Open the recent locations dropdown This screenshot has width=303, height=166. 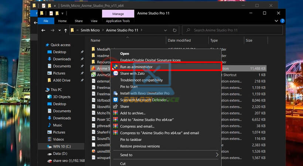coord(59,30)
